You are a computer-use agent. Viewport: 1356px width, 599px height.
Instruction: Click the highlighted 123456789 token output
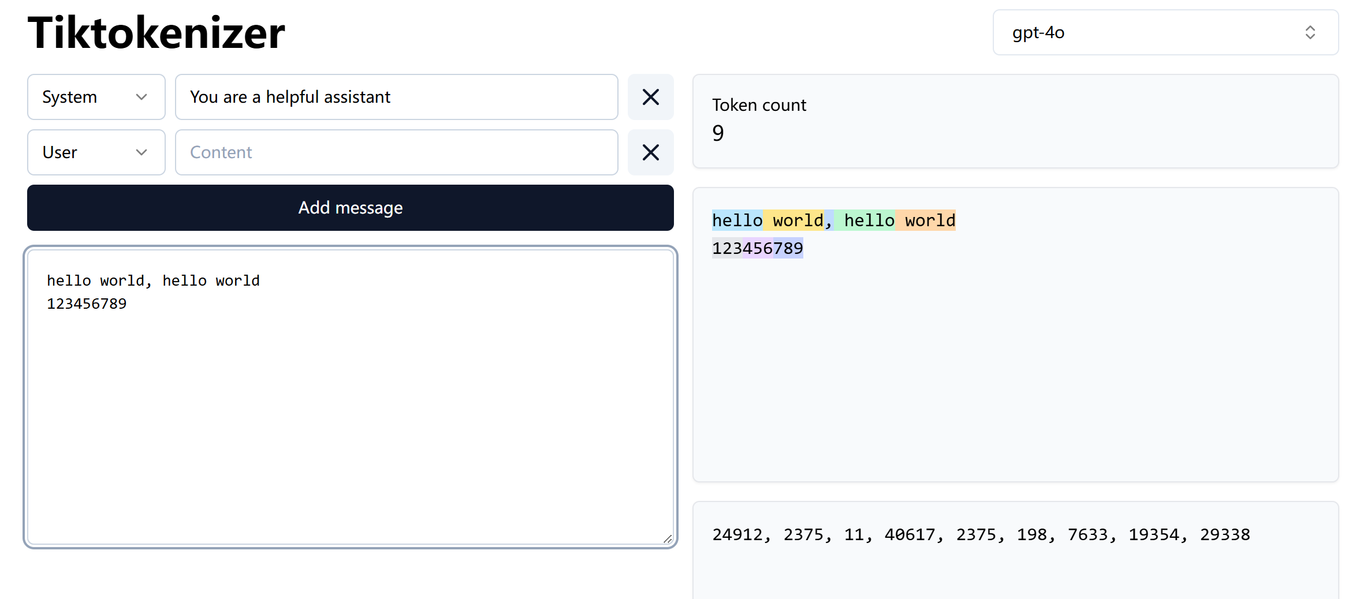pyautogui.click(x=758, y=248)
